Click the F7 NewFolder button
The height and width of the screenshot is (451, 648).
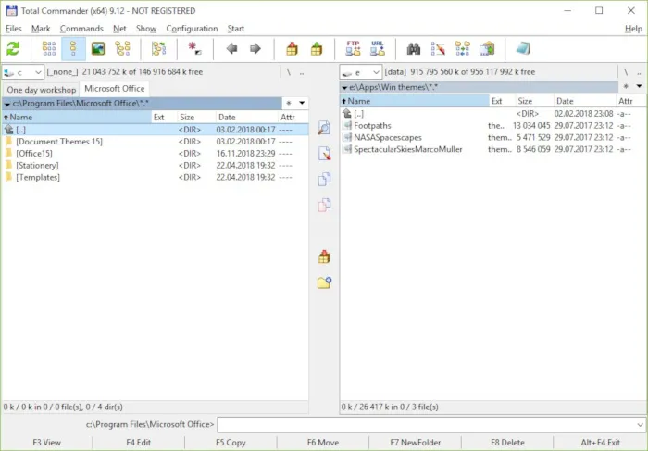pyautogui.click(x=416, y=443)
